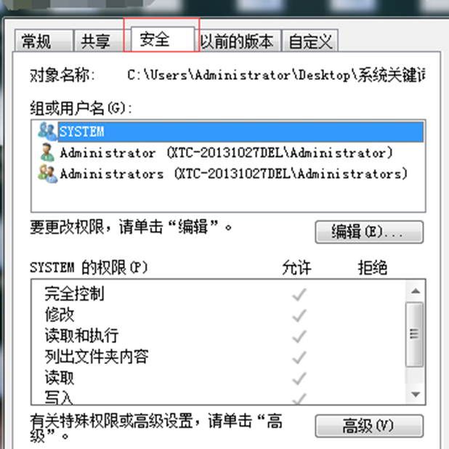Viewport: 449px width, 449px height.
Task: Open the 常规 tab
Action: click(44, 41)
